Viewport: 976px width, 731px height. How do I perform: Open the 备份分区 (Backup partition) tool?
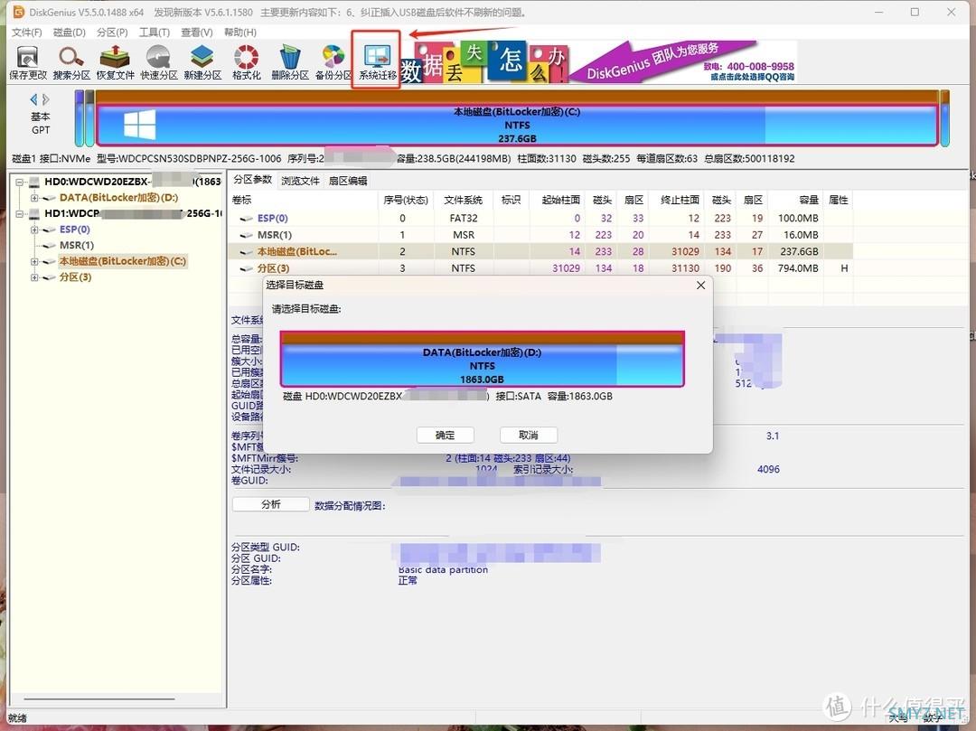pyautogui.click(x=333, y=63)
